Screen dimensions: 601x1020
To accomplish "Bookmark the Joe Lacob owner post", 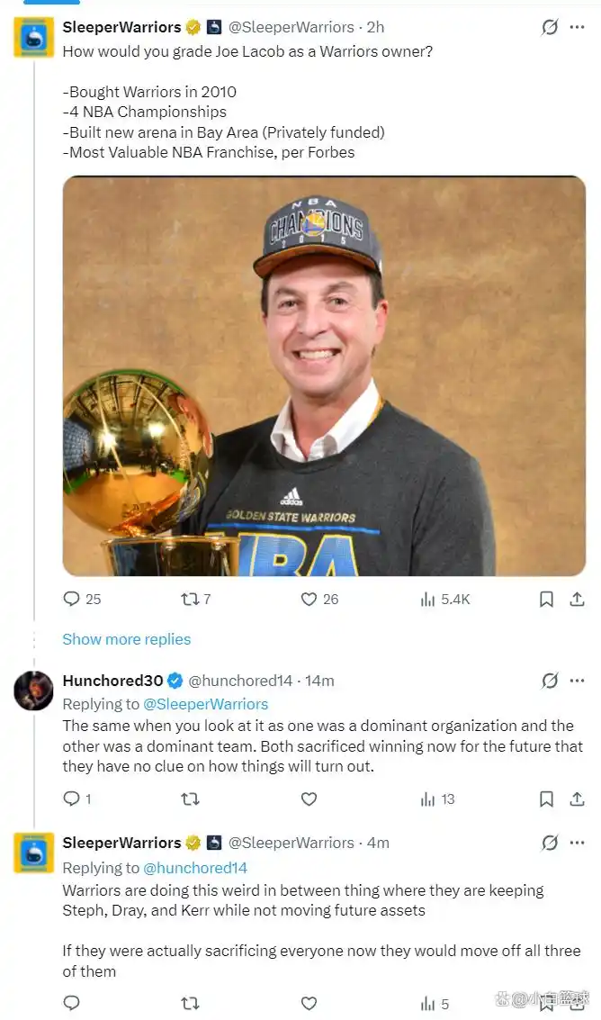I will [x=546, y=599].
